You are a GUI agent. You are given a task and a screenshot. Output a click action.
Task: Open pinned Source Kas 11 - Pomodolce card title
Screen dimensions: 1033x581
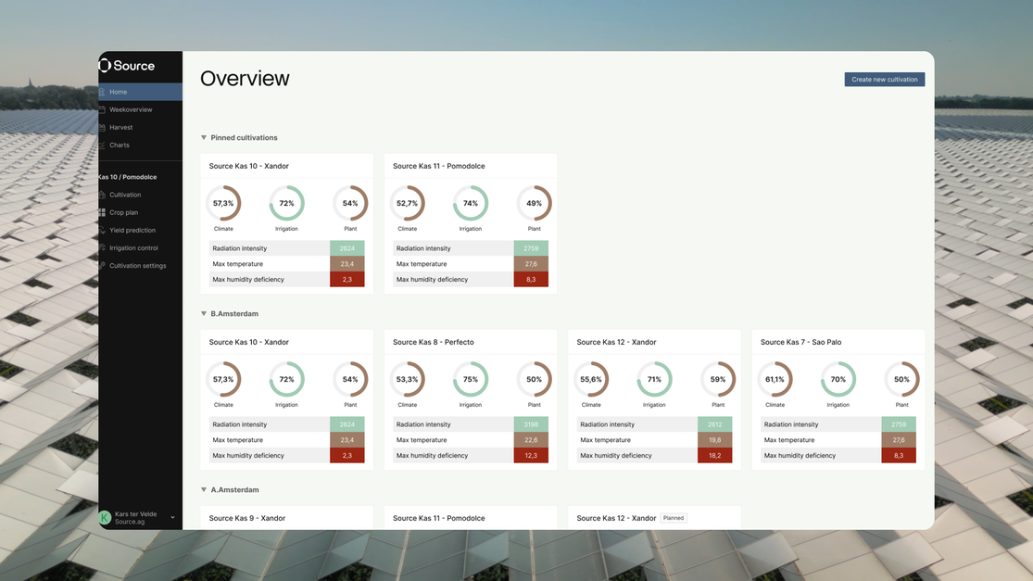(x=439, y=166)
